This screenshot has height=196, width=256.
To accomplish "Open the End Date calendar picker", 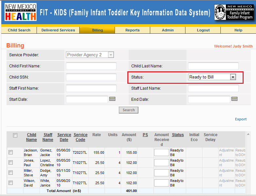I will (x=234, y=99).
